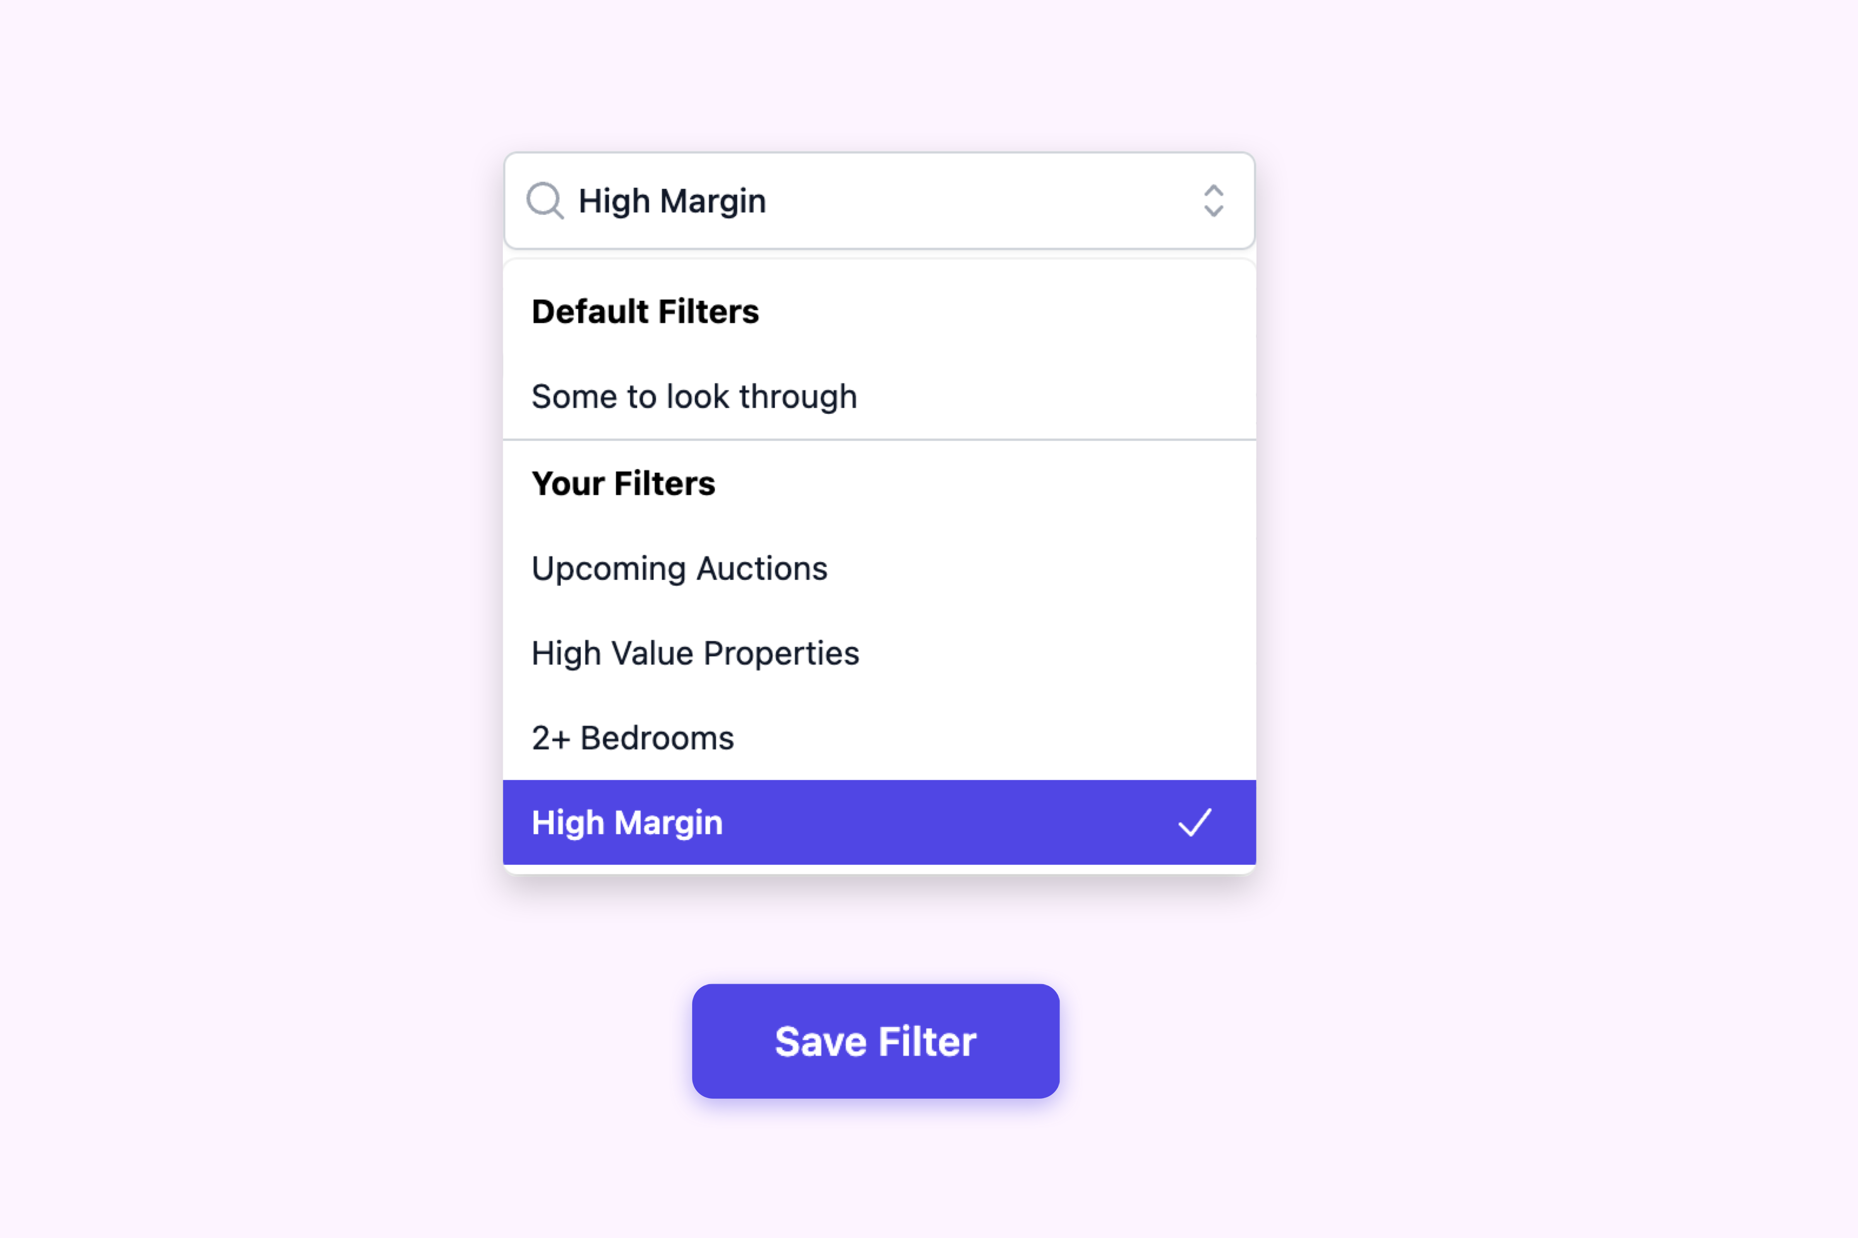Pick the High Value Properties filter
Image resolution: width=1858 pixels, height=1238 pixels.
click(694, 654)
